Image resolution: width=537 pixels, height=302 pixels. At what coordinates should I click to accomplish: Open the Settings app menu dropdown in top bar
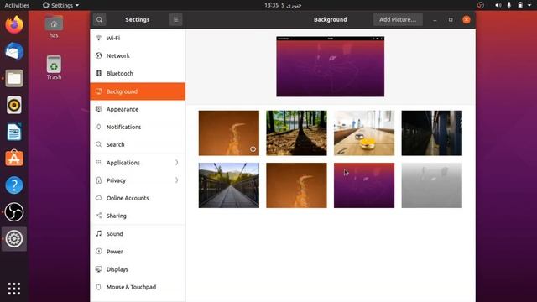point(60,5)
